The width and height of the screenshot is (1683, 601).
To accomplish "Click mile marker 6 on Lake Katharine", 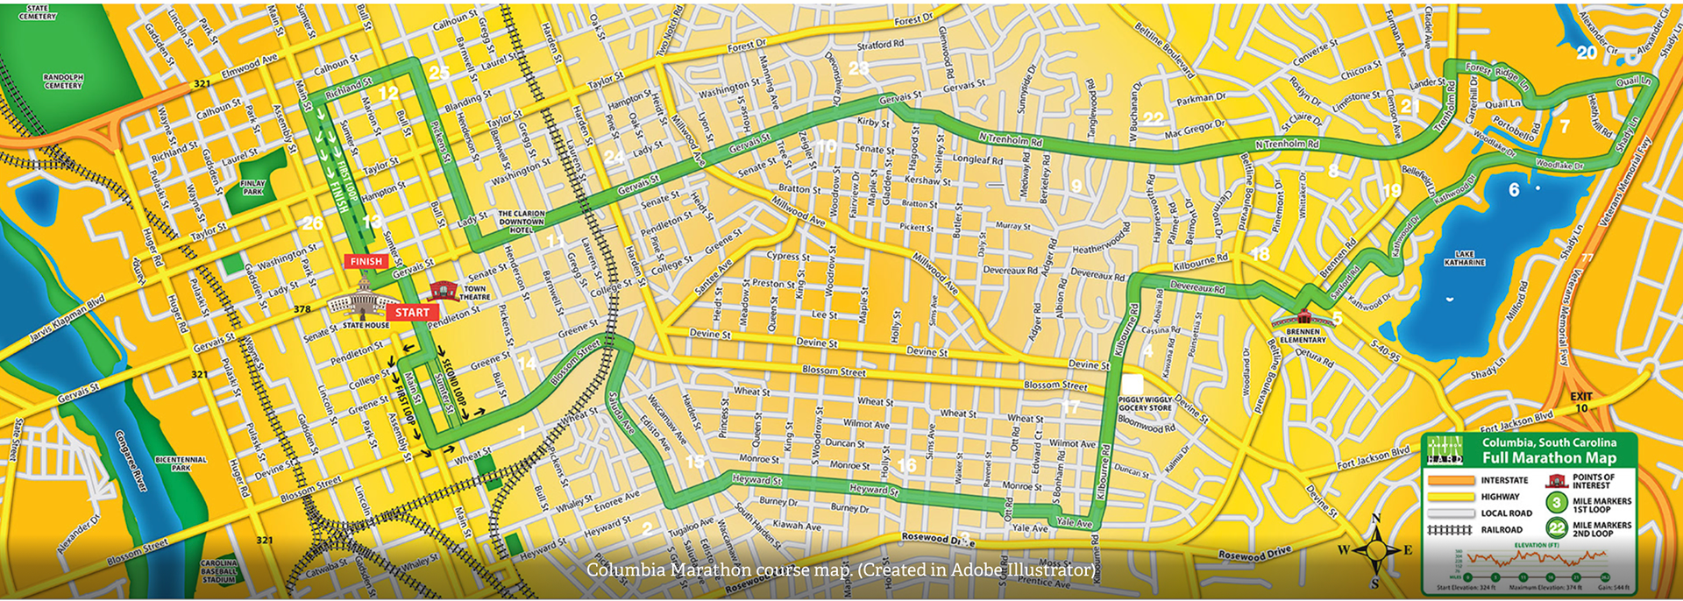I will pyautogui.click(x=1514, y=190).
